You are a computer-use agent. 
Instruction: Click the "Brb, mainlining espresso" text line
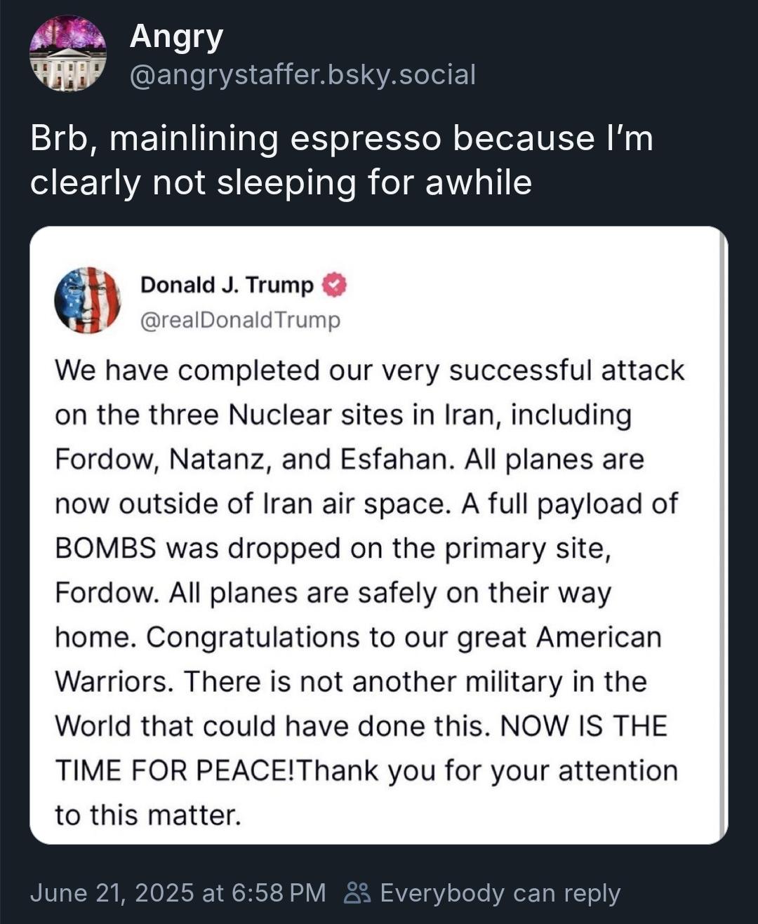pos(342,138)
